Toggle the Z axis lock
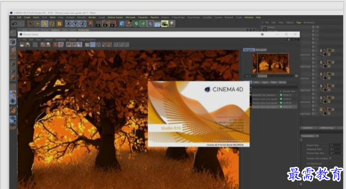 [82, 24]
